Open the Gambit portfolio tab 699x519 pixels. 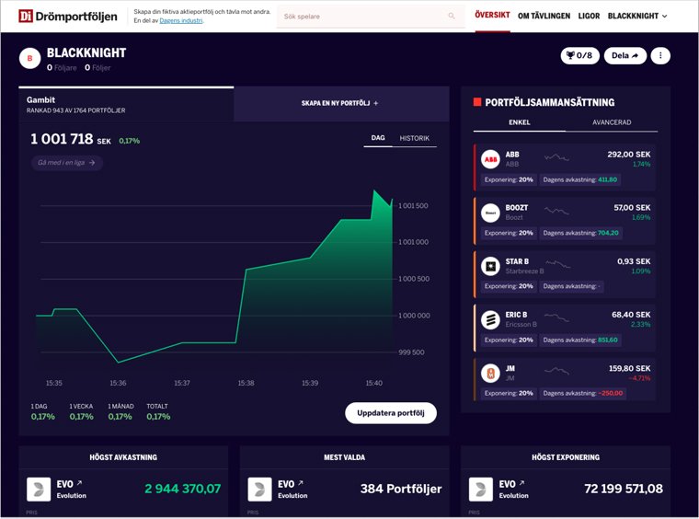pyautogui.click(x=126, y=104)
